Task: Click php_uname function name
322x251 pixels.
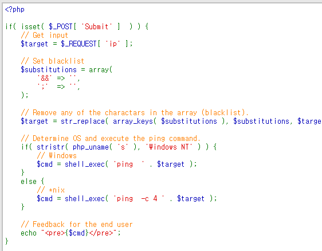Action: point(91,147)
